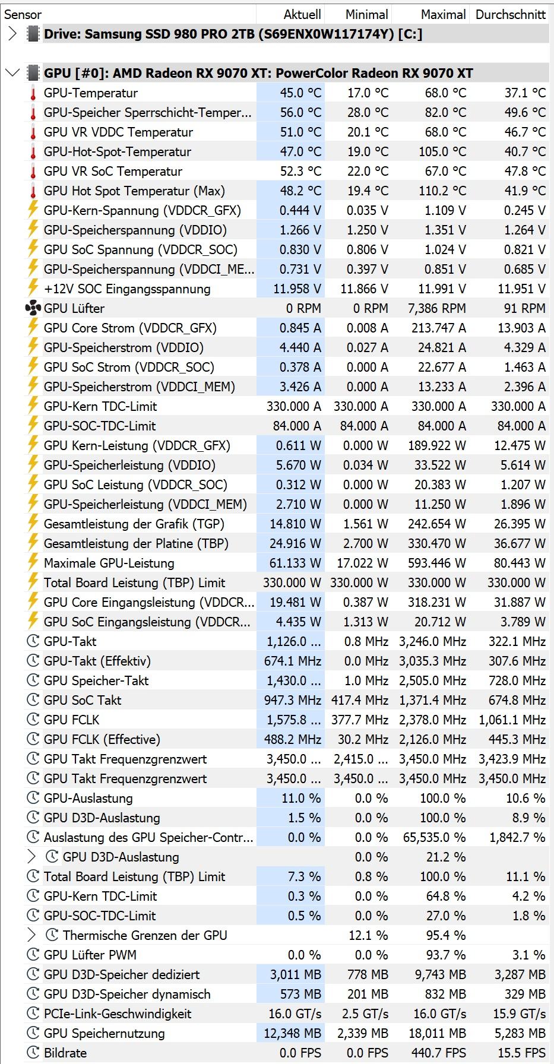
Task: Click the current value 45.0 °C
Action: (x=300, y=93)
